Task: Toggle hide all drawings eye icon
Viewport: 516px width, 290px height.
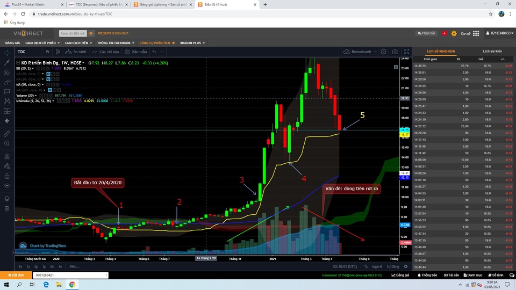Action: click(7, 185)
